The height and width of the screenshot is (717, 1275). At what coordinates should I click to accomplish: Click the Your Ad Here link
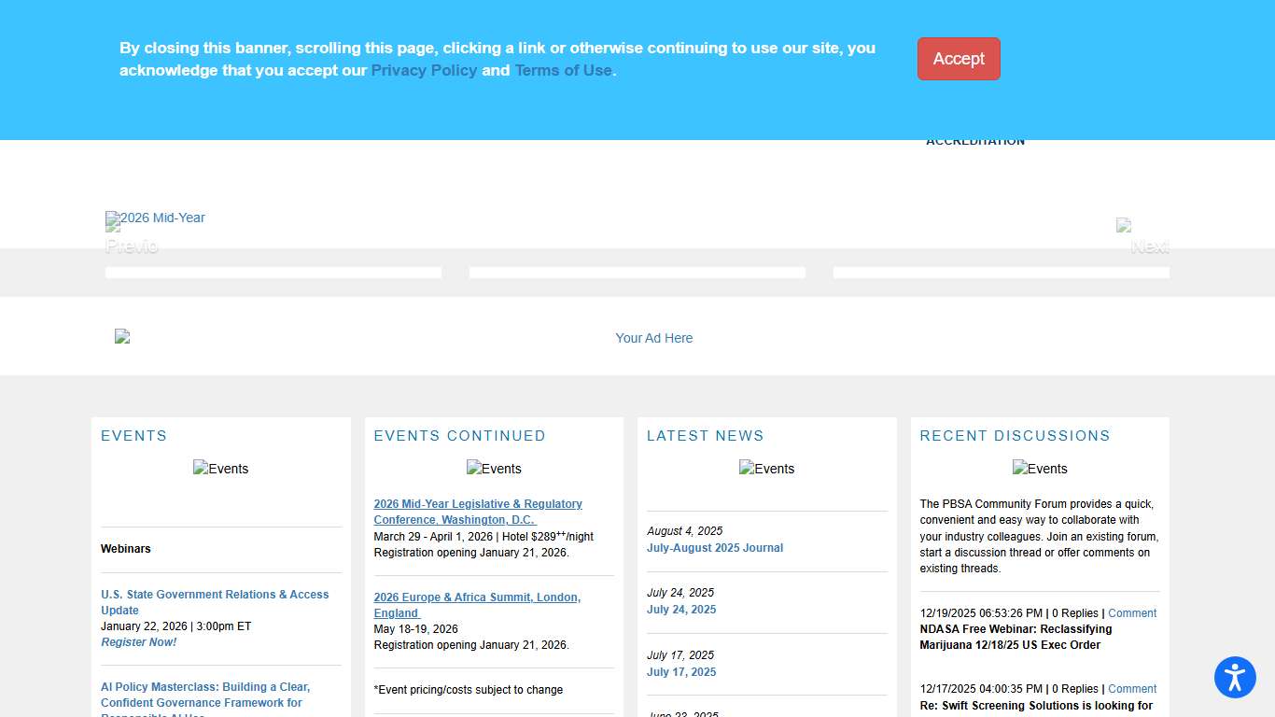click(x=654, y=338)
